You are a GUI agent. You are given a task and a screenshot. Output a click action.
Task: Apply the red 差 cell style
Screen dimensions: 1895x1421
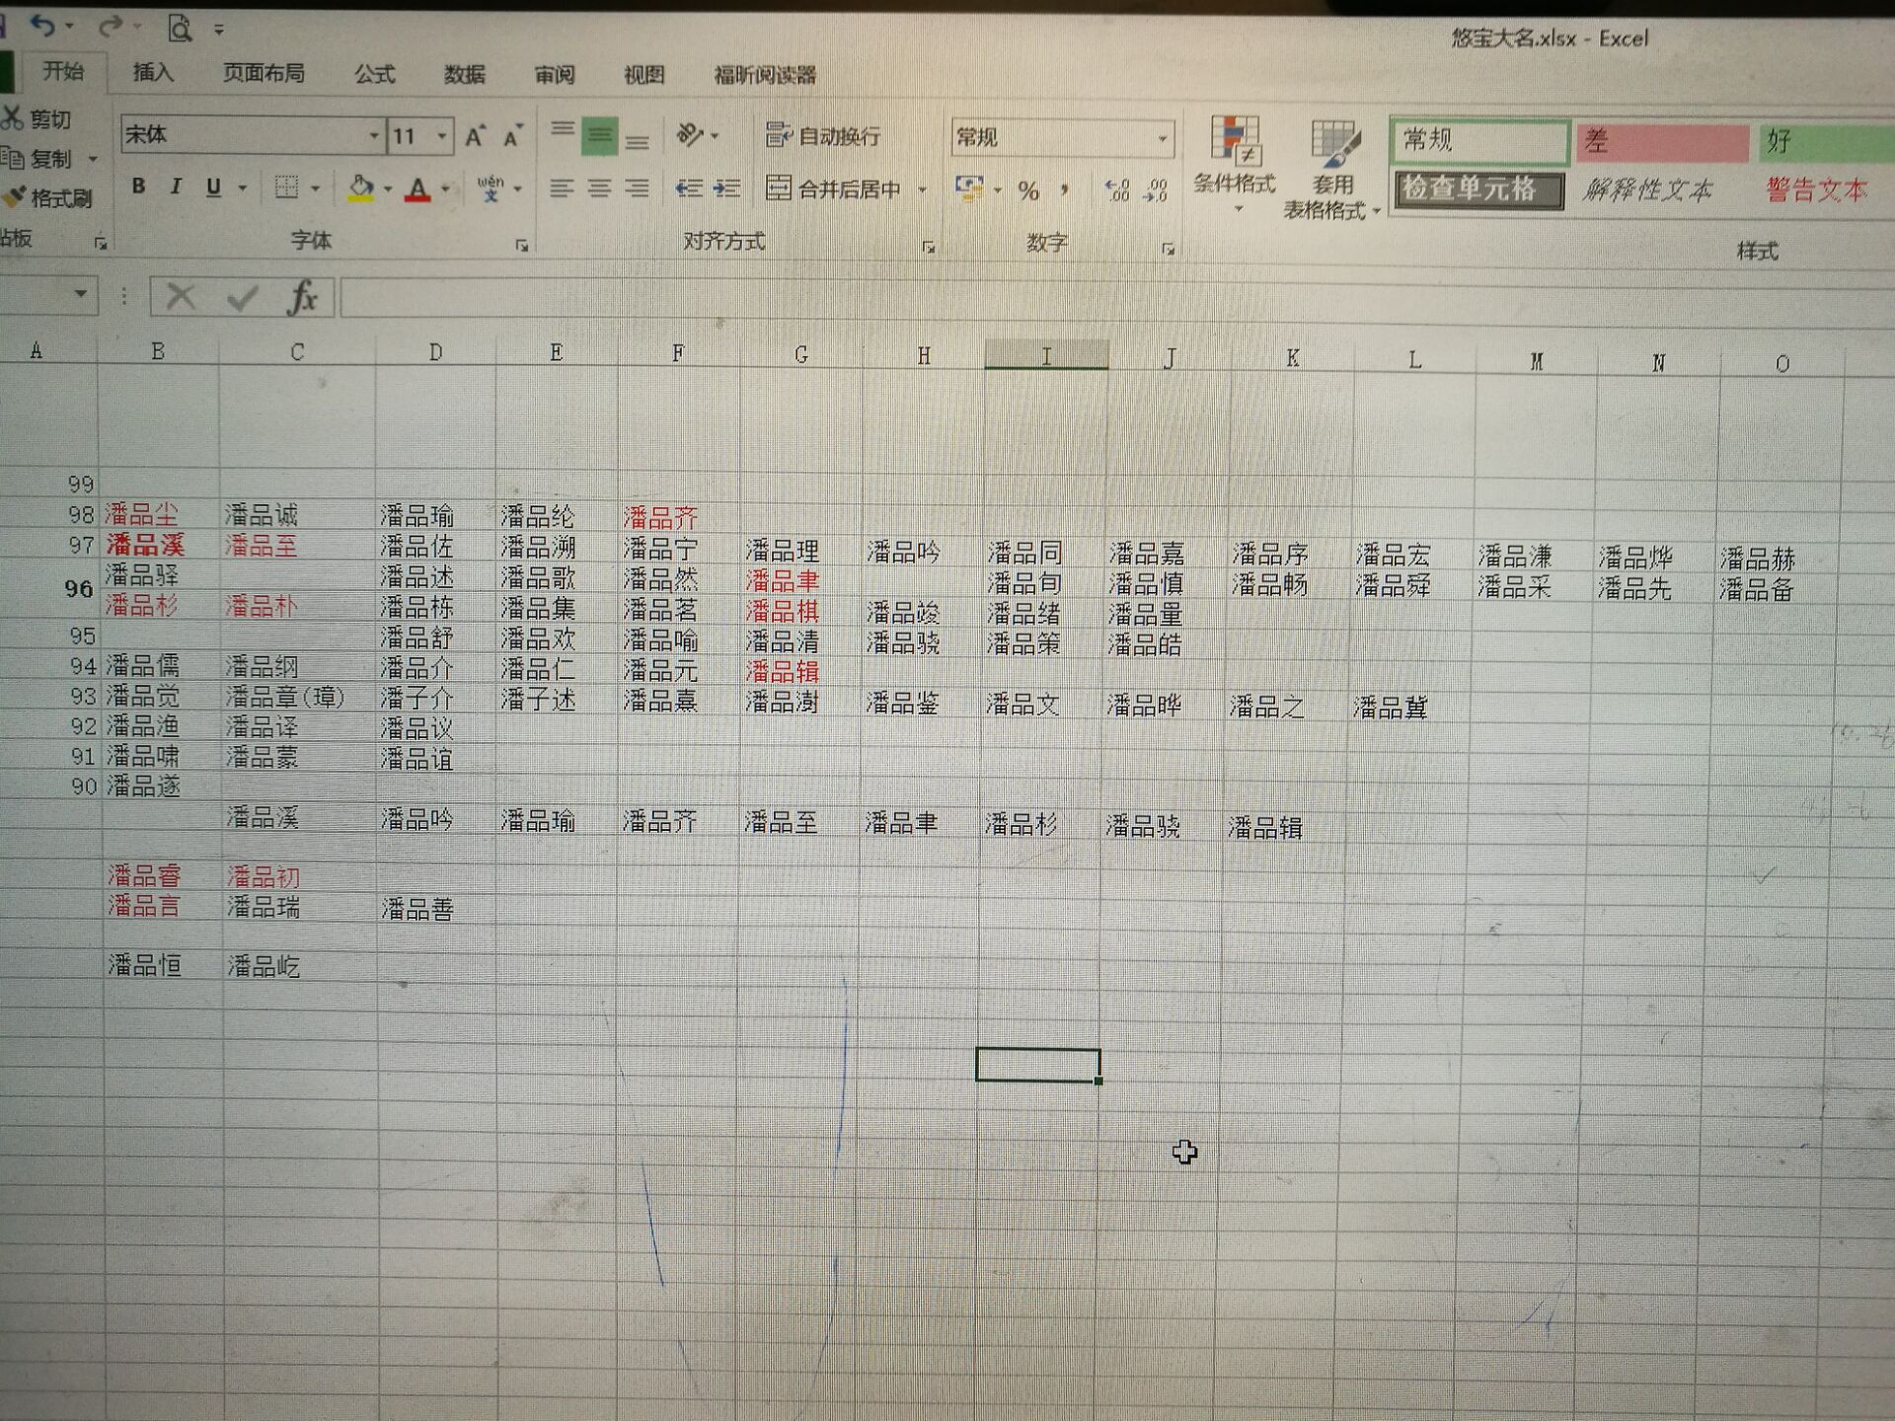(x=1661, y=142)
